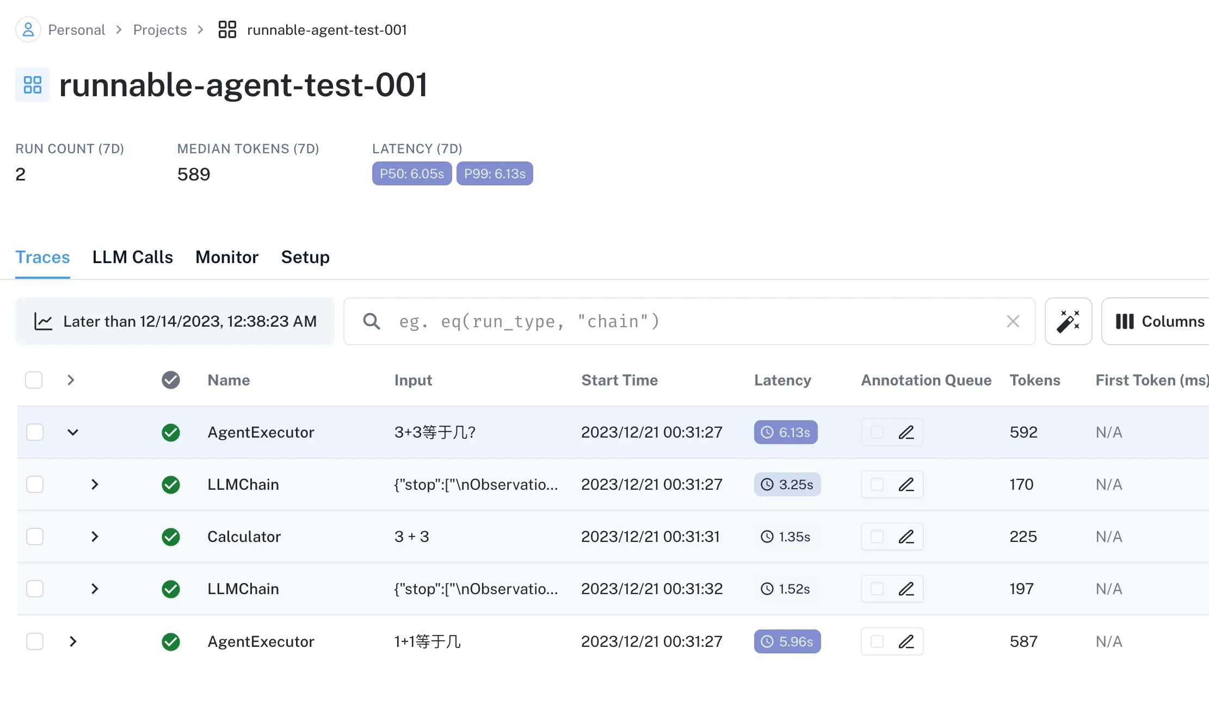Expand the 1+1 AgentExecutor trace
The width and height of the screenshot is (1209, 711).
click(73, 641)
